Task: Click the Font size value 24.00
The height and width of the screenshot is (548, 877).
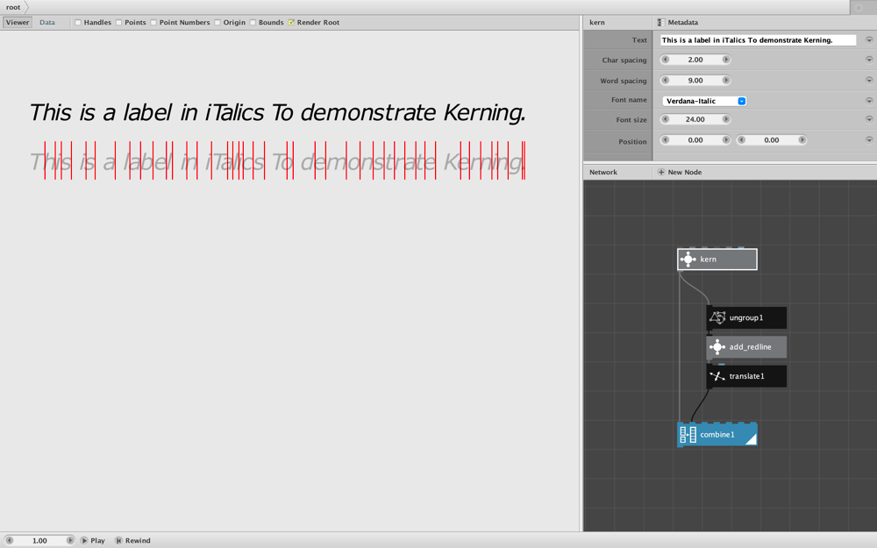Action: click(695, 119)
